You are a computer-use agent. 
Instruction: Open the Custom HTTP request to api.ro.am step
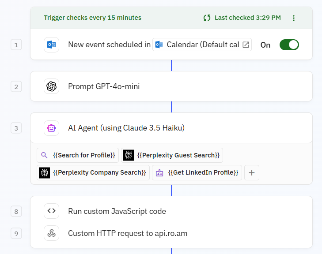[x=171, y=233]
